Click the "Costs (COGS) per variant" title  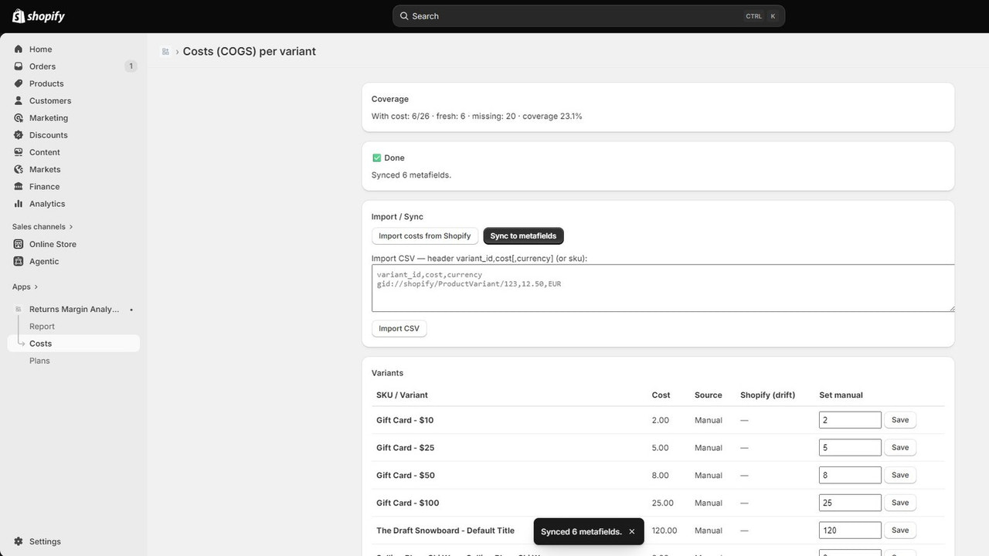[x=250, y=52]
